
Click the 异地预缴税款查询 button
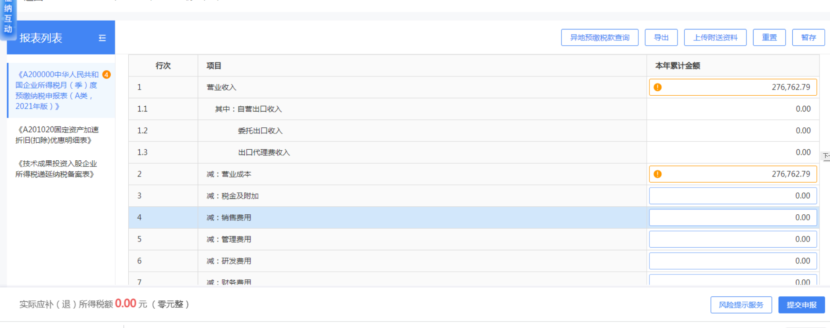tap(599, 38)
